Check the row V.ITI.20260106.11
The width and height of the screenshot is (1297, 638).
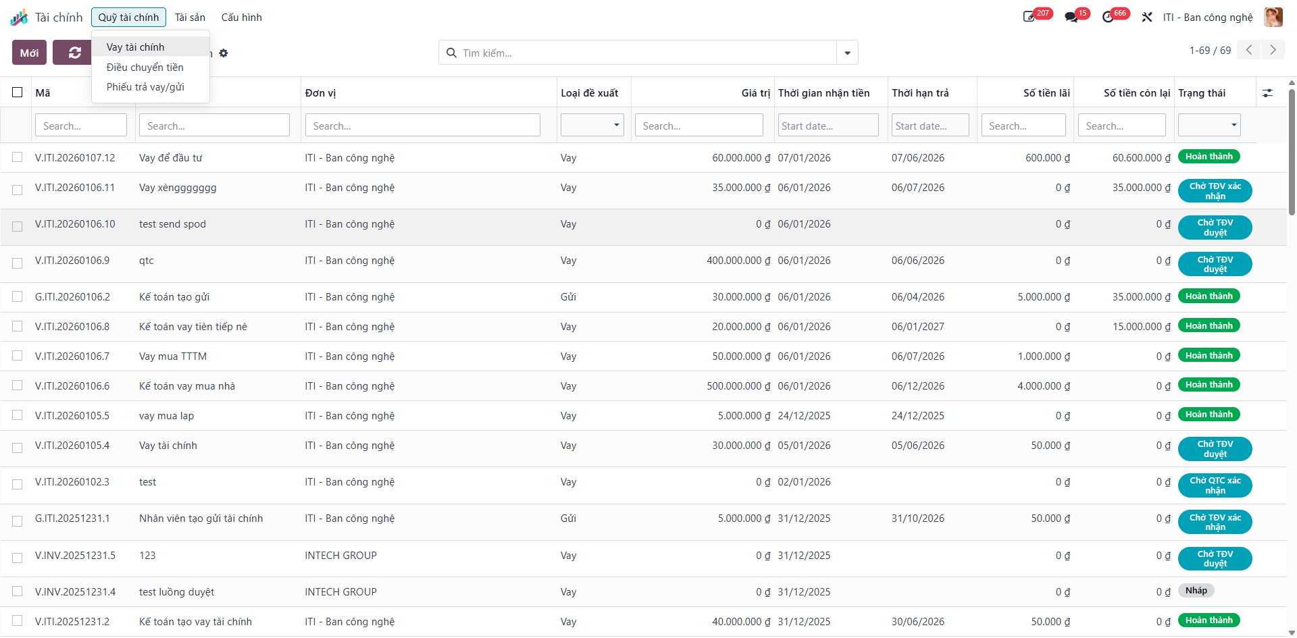(x=18, y=190)
